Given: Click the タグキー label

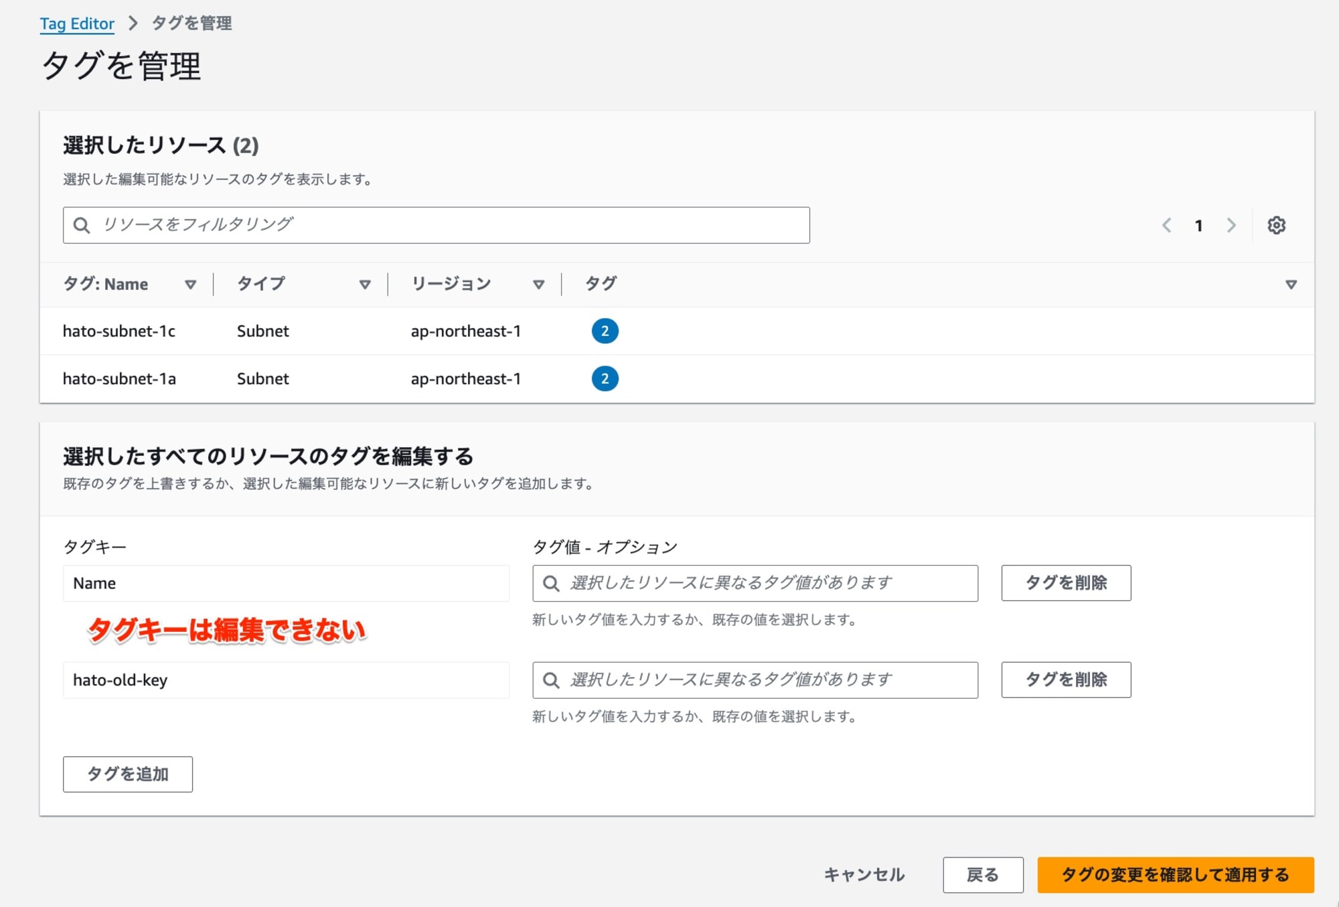Looking at the screenshot, I should pos(94,547).
